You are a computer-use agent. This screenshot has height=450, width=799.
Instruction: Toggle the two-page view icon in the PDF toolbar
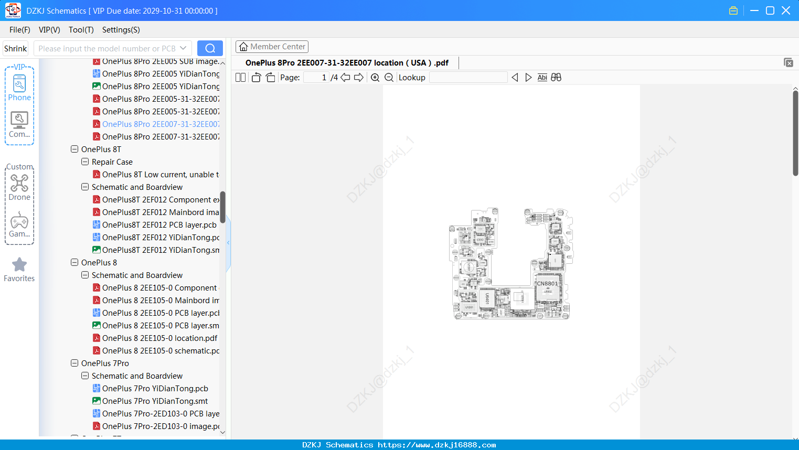[240, 78]
